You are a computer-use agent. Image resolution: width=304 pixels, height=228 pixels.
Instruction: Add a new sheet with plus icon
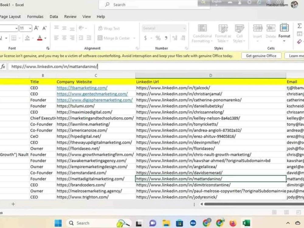[13, 204]
